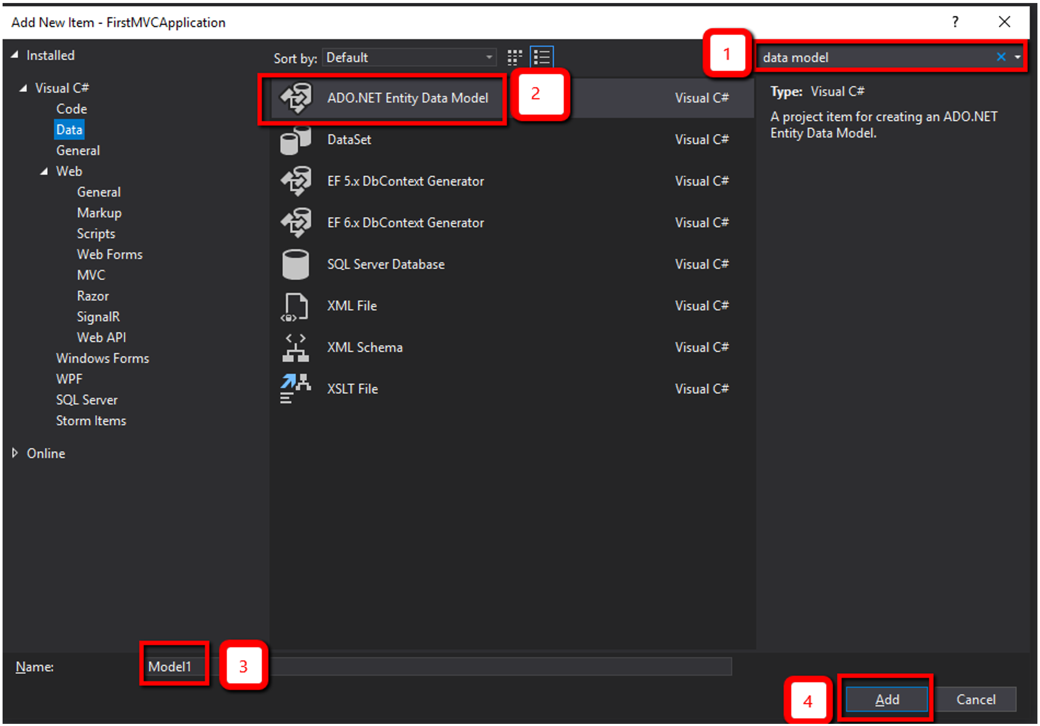The image size is (1040, 726).
Task: Select EF 6.x DbContext Generator icon
Action: [296, 223]
